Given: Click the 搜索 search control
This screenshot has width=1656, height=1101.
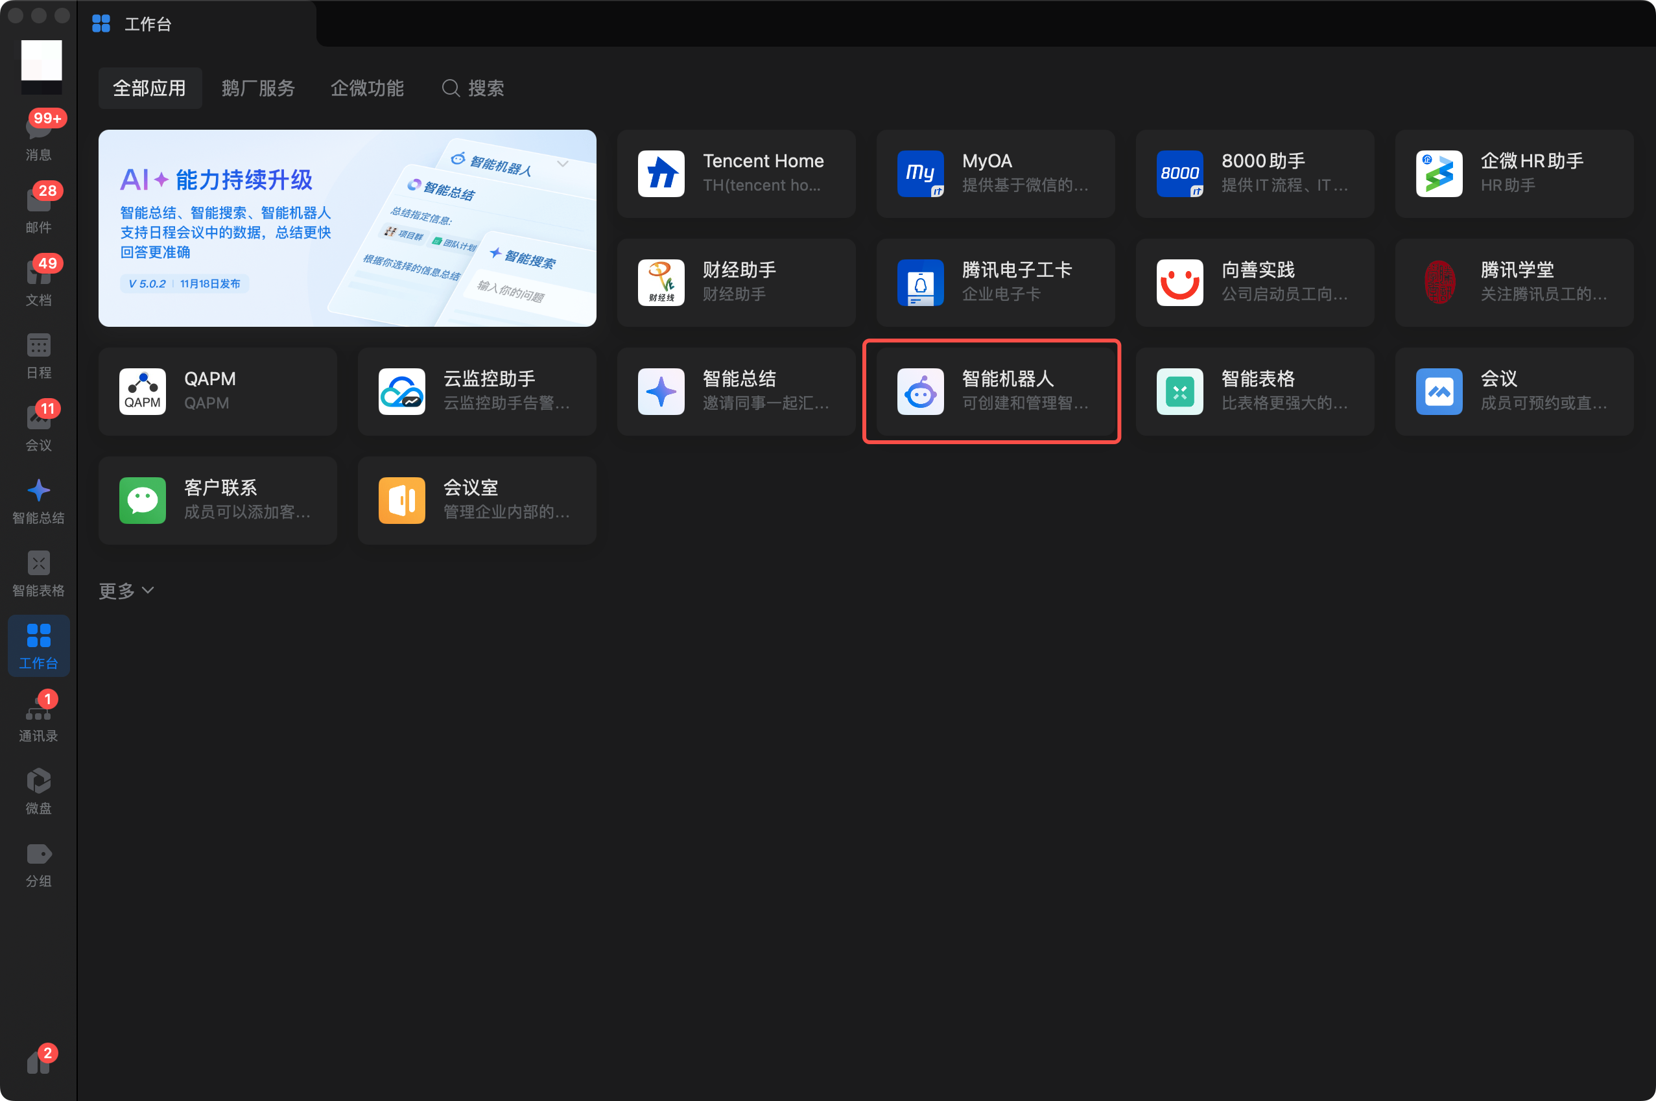Looking at the screenshot, I should [472, 88].
